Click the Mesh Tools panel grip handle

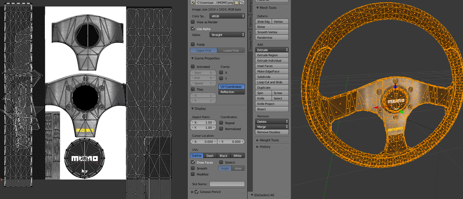[x=286, y=8]
